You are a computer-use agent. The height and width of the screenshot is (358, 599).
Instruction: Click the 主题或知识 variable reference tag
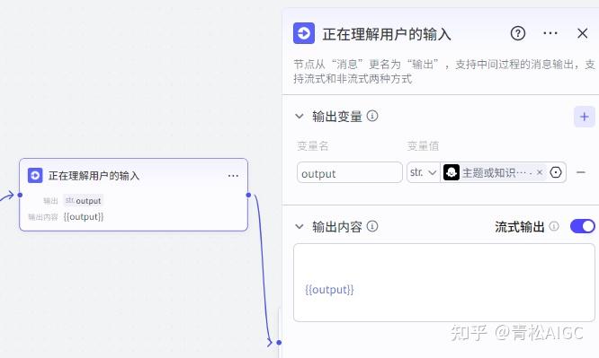click(x=495, y=172)
